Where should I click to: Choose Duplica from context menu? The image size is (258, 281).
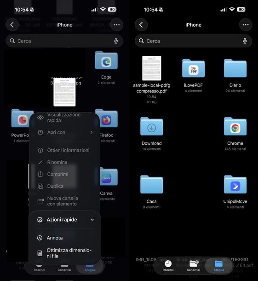point(64,186)
